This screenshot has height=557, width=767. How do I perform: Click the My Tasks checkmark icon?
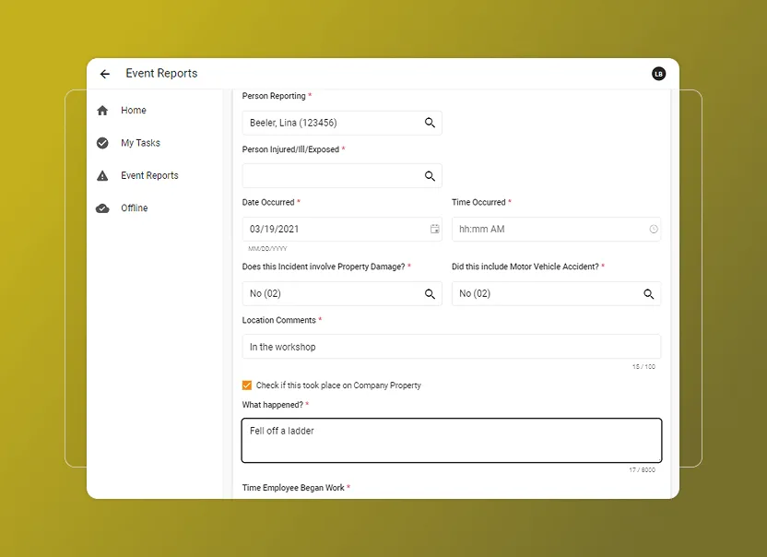tap(103, 142)
